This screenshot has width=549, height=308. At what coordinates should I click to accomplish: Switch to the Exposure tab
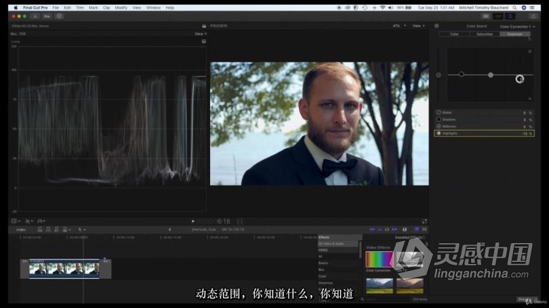(x=514, y=34)
